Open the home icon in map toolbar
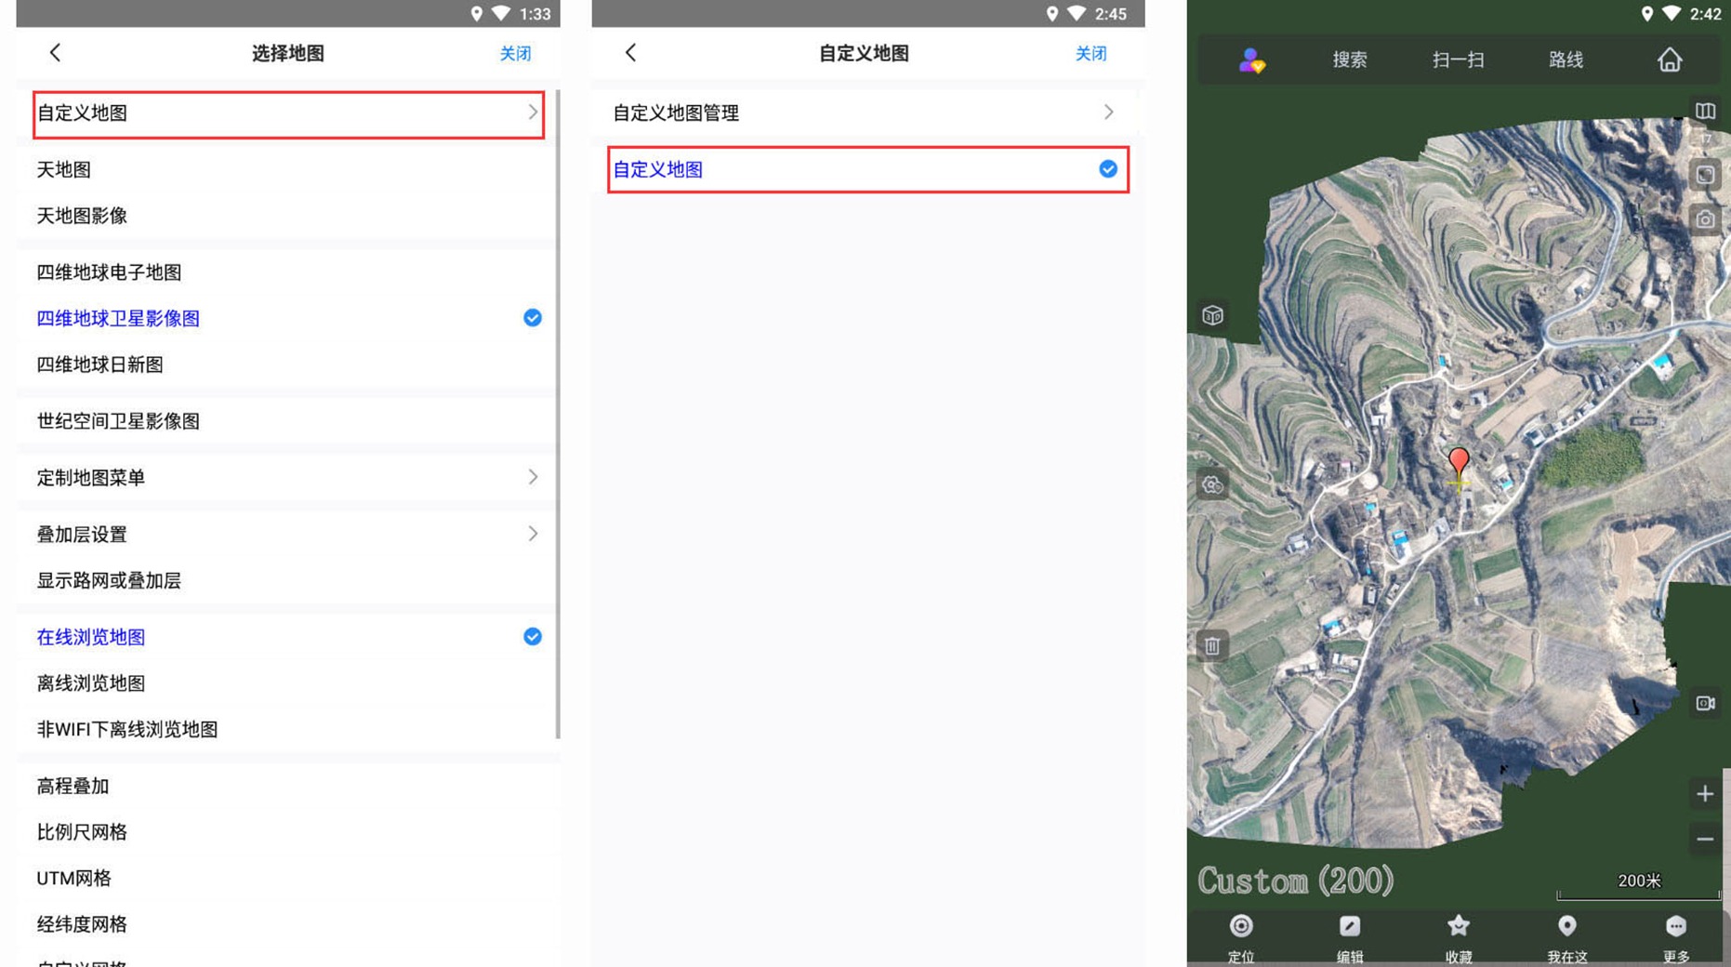 (x=1669, y=60)
